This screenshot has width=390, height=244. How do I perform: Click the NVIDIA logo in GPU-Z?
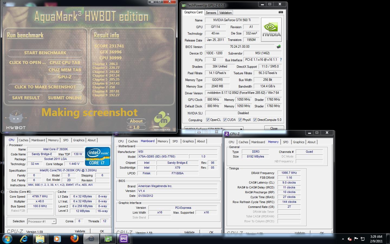271,30
